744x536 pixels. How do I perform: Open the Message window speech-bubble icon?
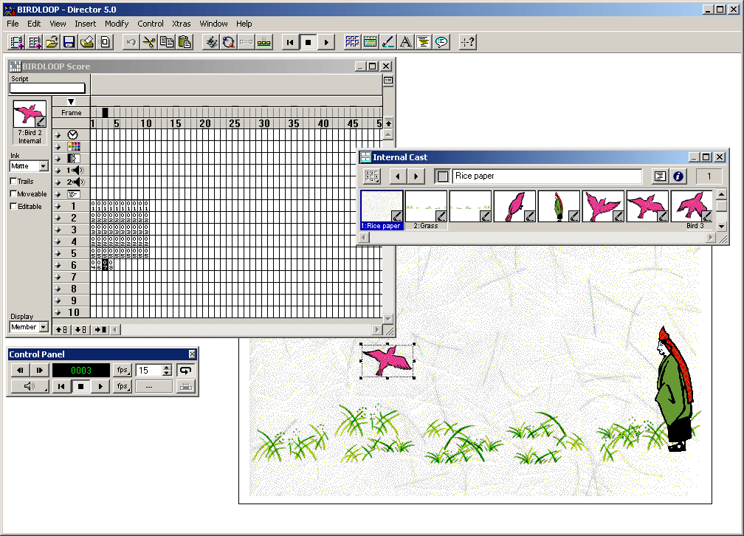(x=441, y=42)
